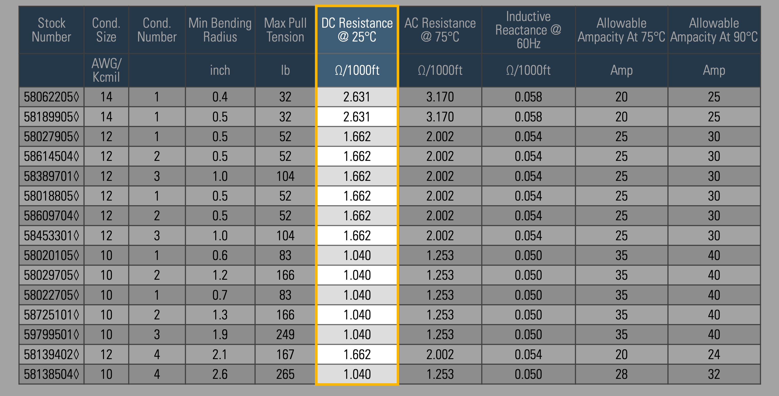The image size is (779, 396).
Task: Click min bending radius 0.4 cell
Action: click(220, 97)
